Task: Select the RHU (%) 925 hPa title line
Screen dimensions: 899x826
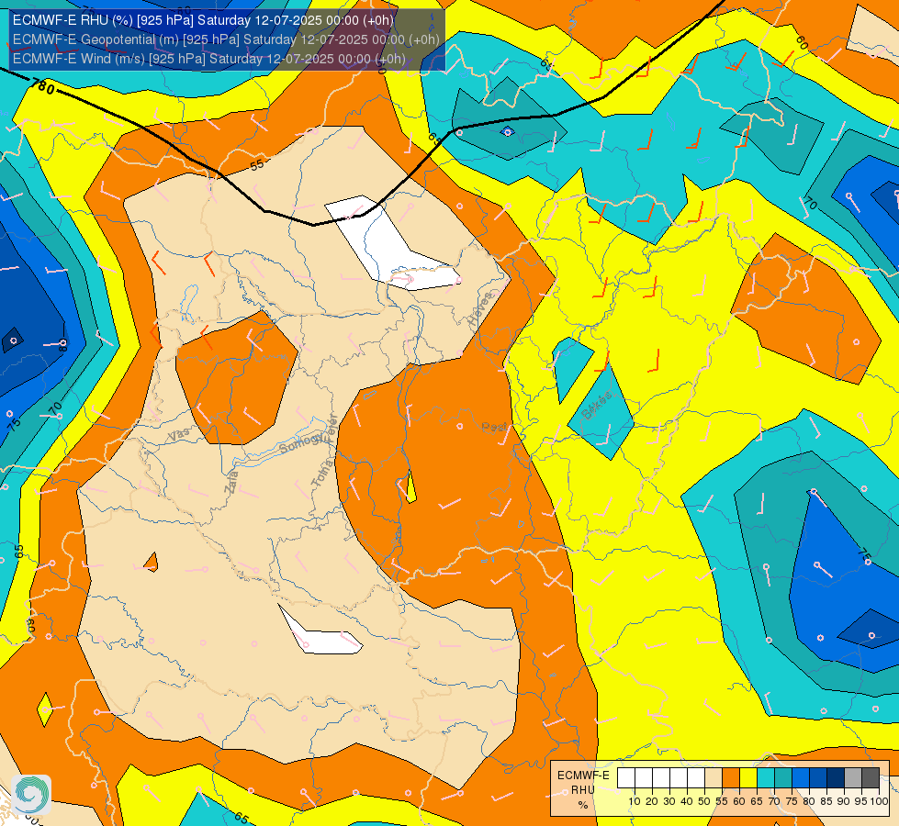Action: pyautogui.click(x=203, y=20)
